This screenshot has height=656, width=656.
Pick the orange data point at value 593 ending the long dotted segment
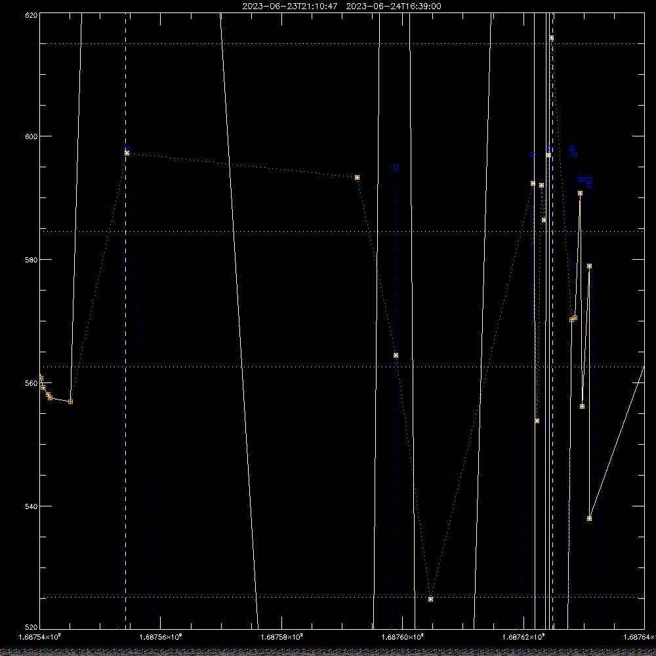(357, 177)
